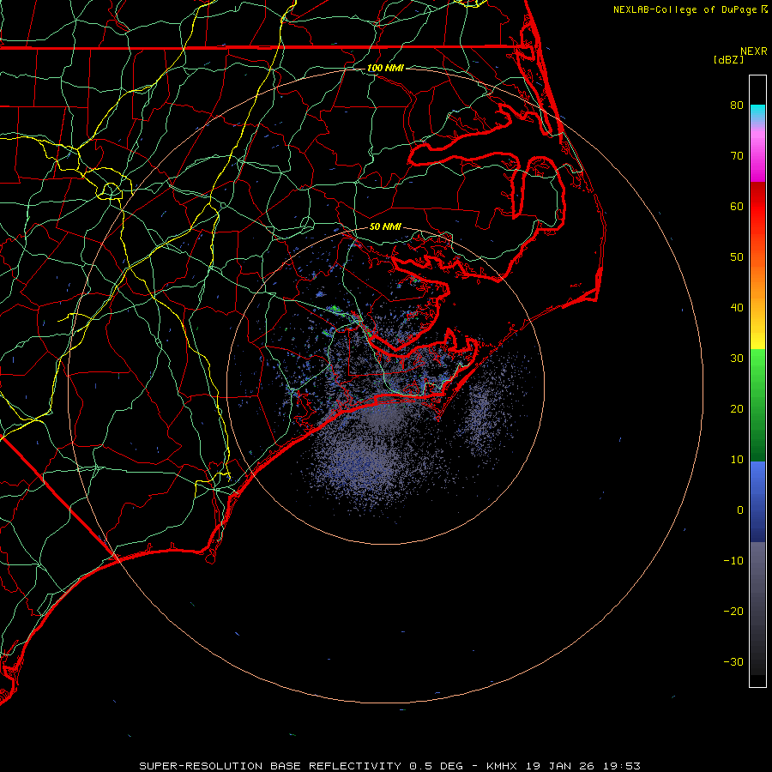This screenshot has width=772, height=772.
Task: Click the 50 value on the dBZ scale
Action: (x=737, y=257)
